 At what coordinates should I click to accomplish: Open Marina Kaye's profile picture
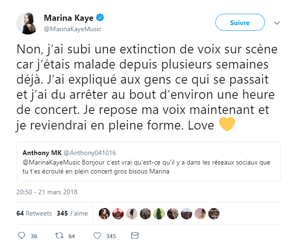[x=28, y=23]
